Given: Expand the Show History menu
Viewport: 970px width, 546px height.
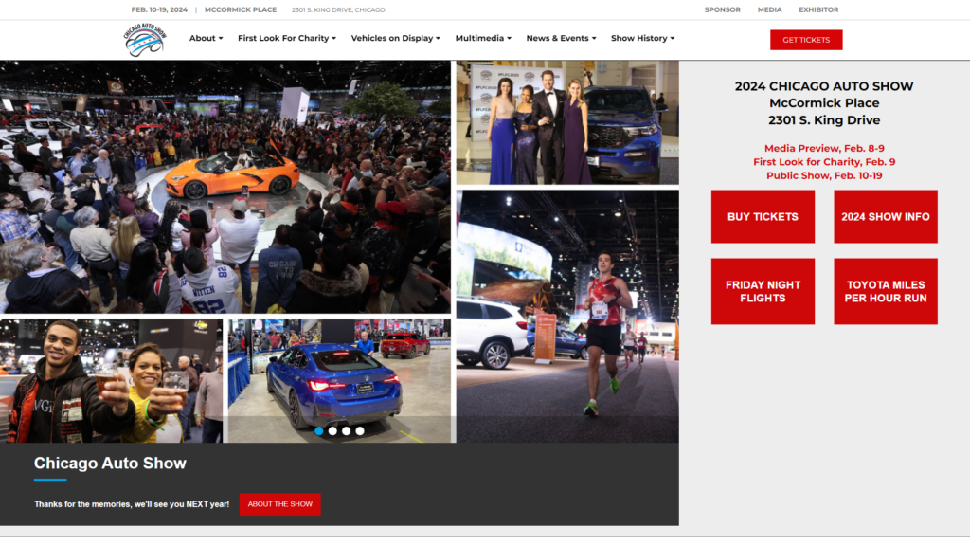Looking at the screenshot, I should tap(643, 38).
